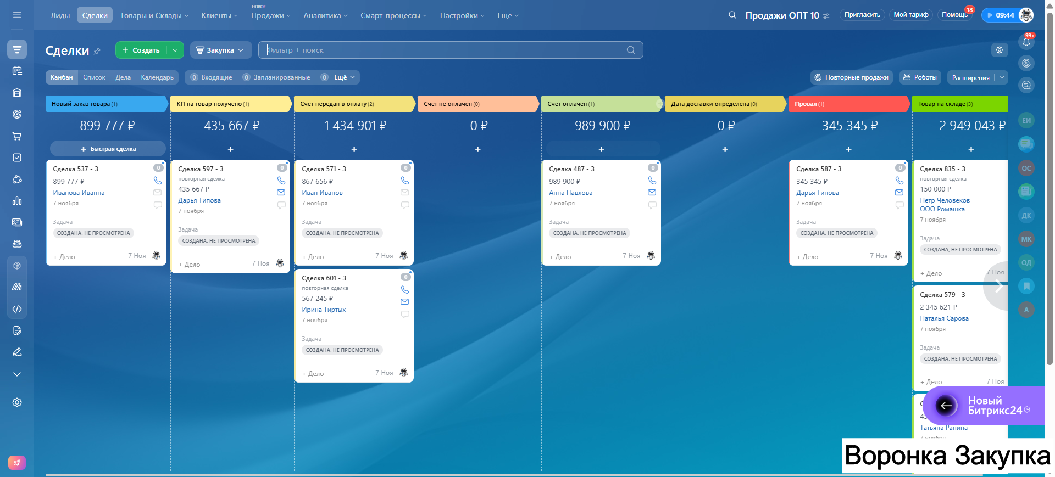Click the phone icon on Сделка 487 - 3
1055x477 pixels.
(652, 181)
